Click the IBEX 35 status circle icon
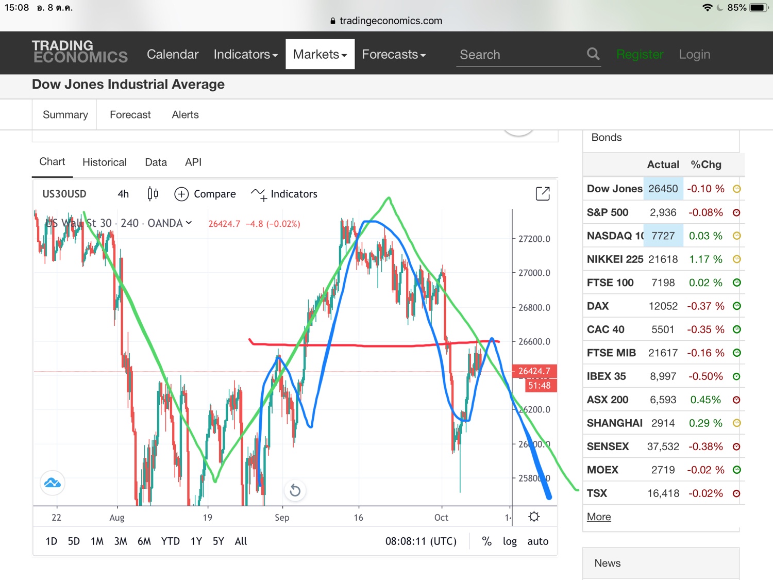 (737, 376)
